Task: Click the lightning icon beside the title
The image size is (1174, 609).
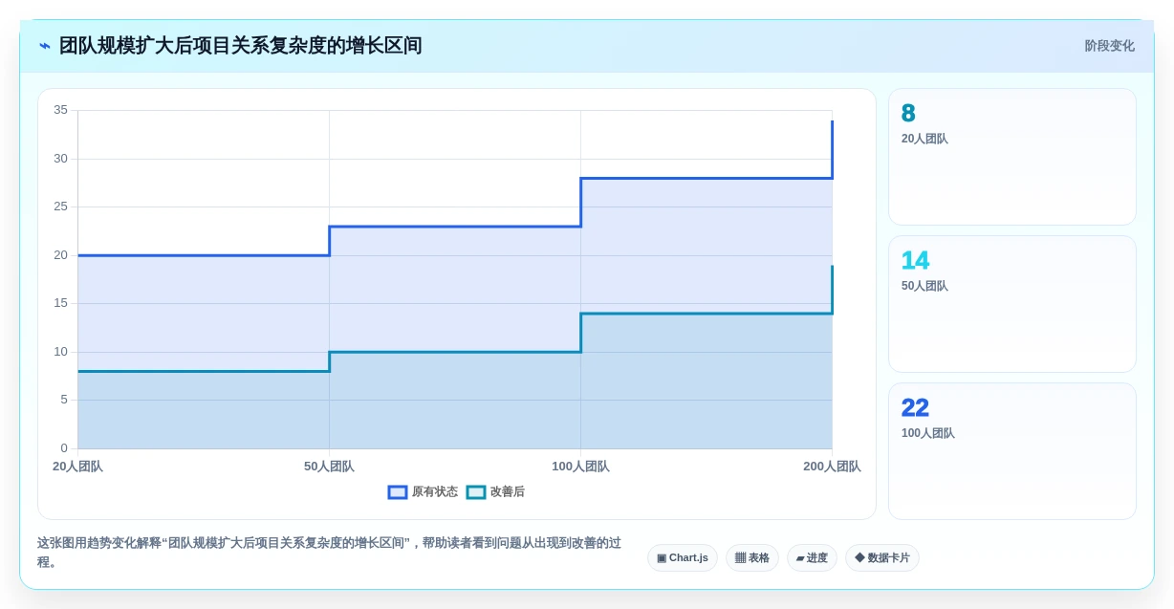Action: pyautogui.click(x=45, y=46)
